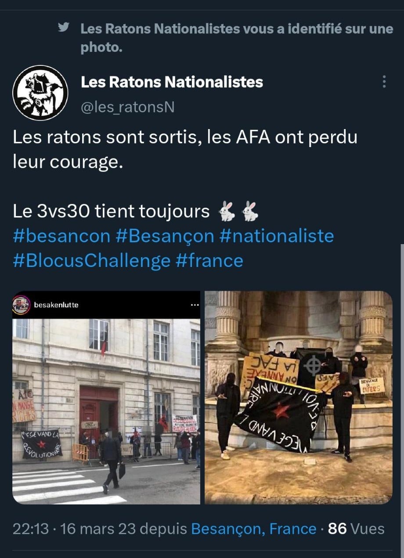Tap the Twitter bird icon in notification
This screenshot has height=558, width=404.
click(x=64, y=28)
